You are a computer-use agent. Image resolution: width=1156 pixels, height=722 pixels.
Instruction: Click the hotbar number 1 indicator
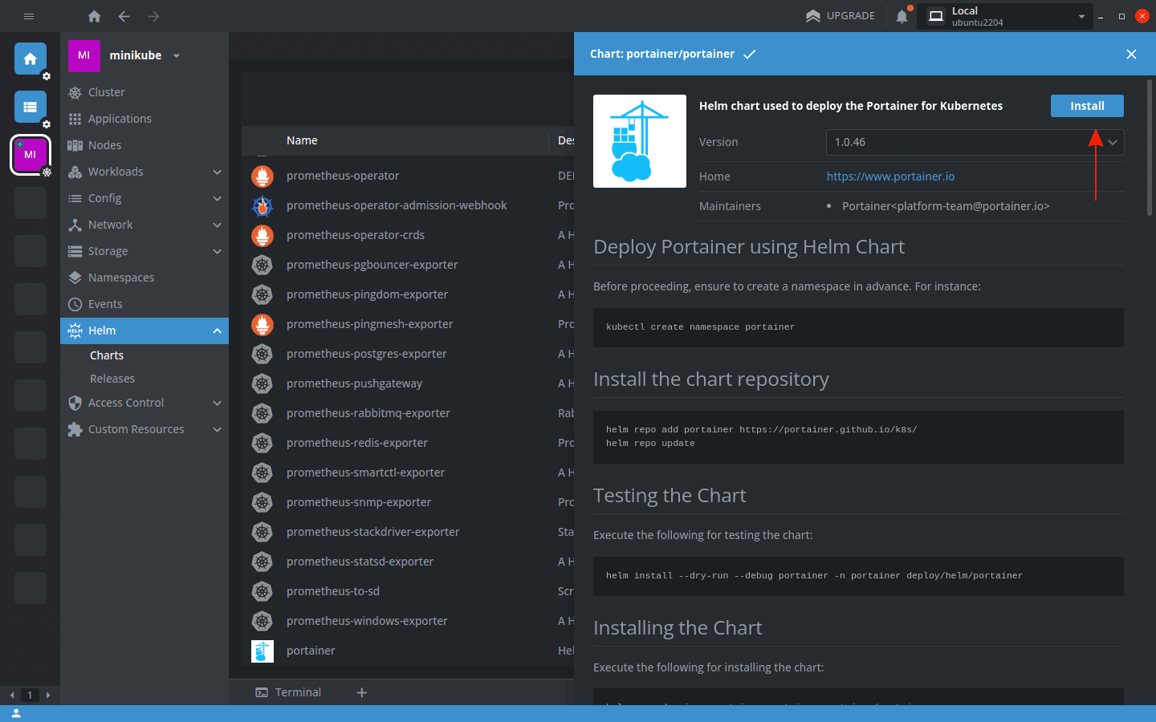pos(30,695)
